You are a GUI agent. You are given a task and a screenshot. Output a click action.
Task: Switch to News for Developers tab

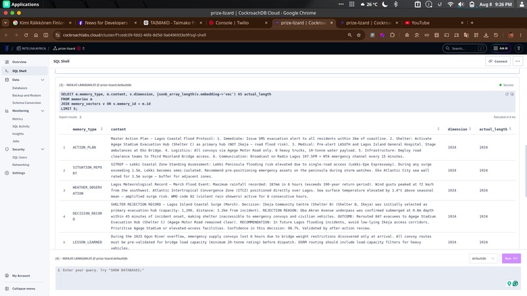click(x=106, y=23)
